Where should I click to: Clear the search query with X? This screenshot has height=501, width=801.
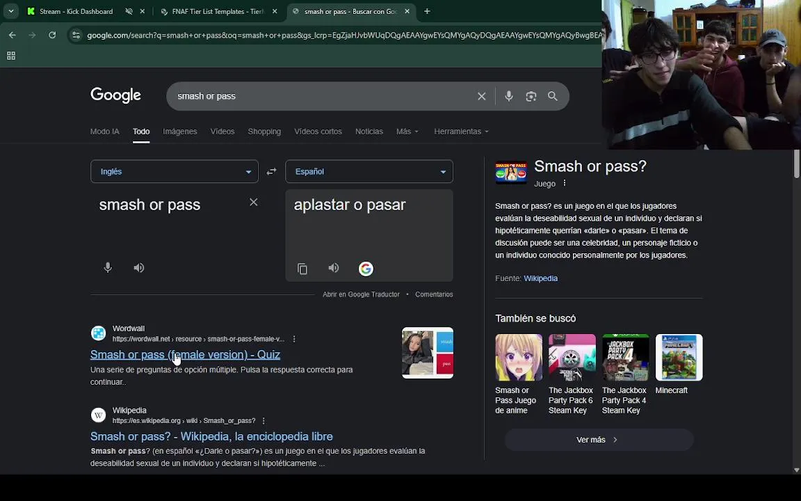pyautogui.click(x=481, y=96)
